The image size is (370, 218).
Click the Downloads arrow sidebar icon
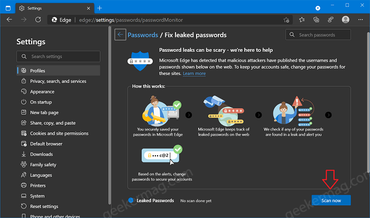[x=24, y=154]
